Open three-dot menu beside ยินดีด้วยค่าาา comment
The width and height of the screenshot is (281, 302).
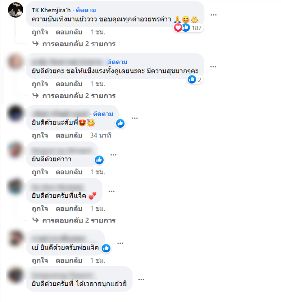coord(113,155)
